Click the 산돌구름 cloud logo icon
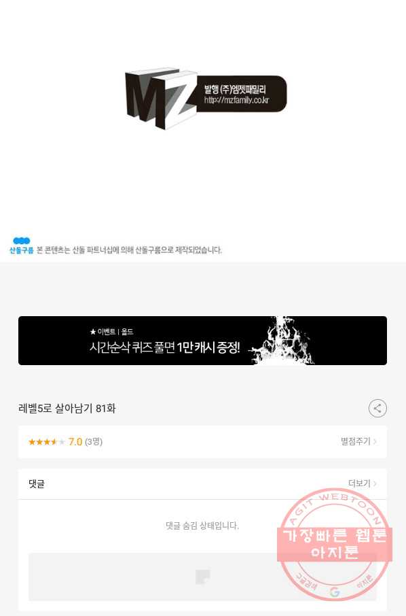406x616 pixels. pyautogui.click(x=21, y=241)
